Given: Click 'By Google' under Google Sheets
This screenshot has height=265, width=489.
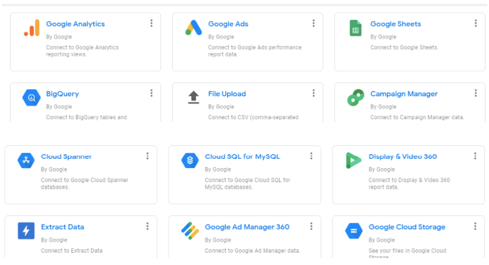Looking at the screenshot, I should point(383,37).
